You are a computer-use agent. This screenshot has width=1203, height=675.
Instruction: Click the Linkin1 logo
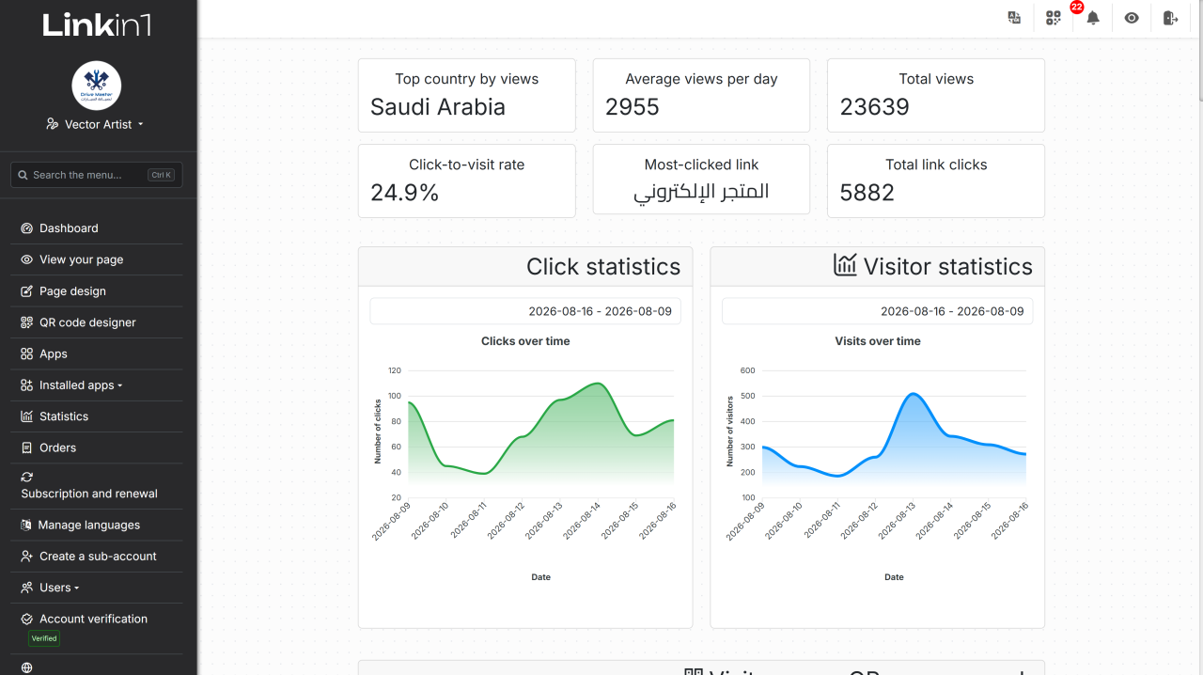(x=97, y=25)
